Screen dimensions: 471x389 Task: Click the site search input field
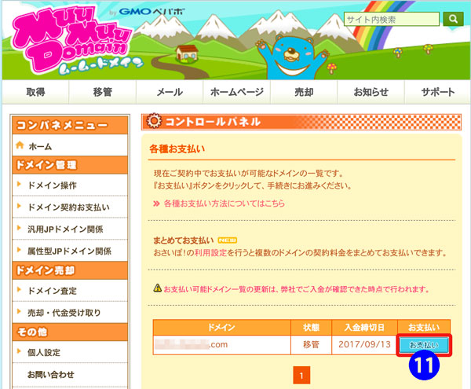(392, 19)
